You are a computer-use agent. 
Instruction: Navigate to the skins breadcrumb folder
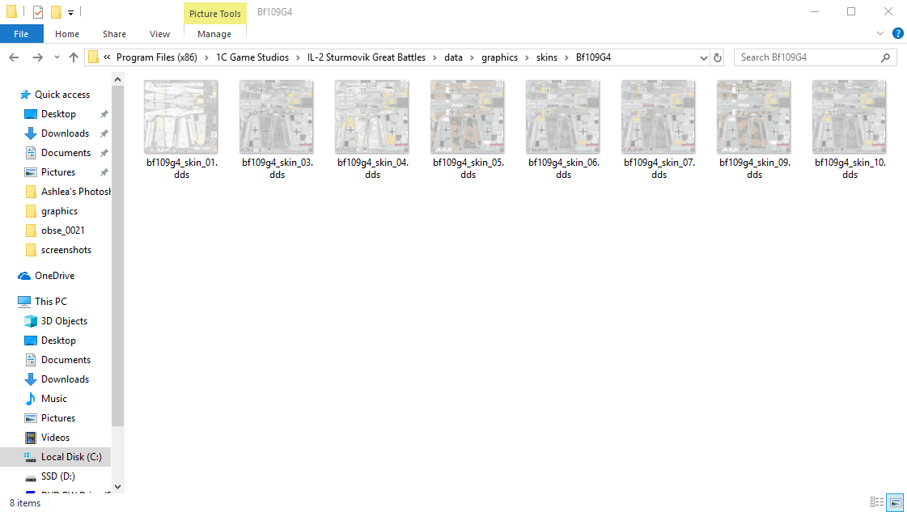tap(547, 57)
